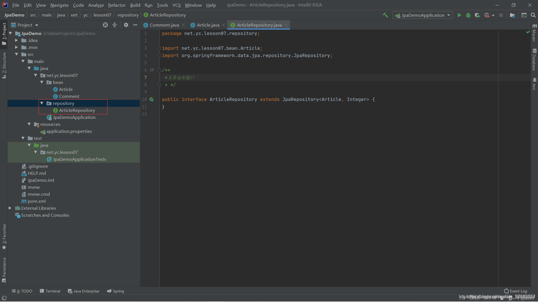Viewport: 538px width, 302px height.
Task: Collapse the repository package folder
Action: (42, 103)
